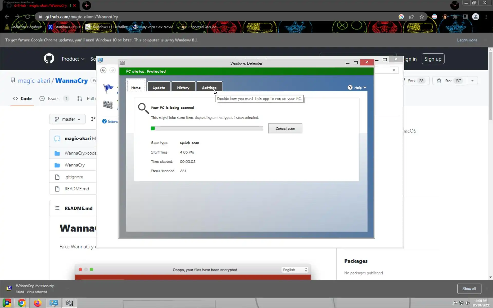Click the Action Center flag icon
The image size is (493, 308).
108,88
